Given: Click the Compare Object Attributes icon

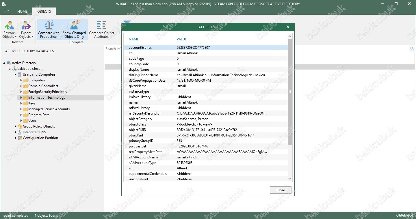Looking at the screenshot, I should point(102,25).
